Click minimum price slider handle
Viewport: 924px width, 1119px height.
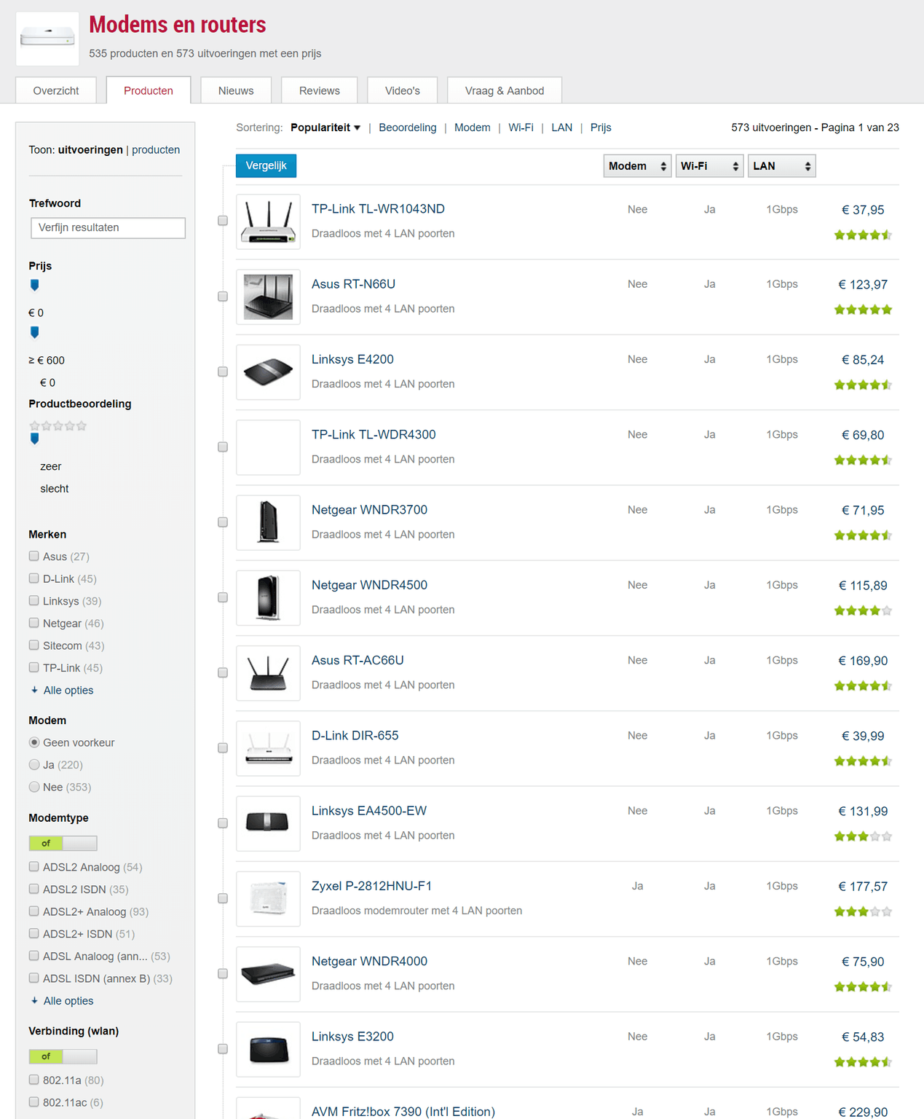click(34, 285)
